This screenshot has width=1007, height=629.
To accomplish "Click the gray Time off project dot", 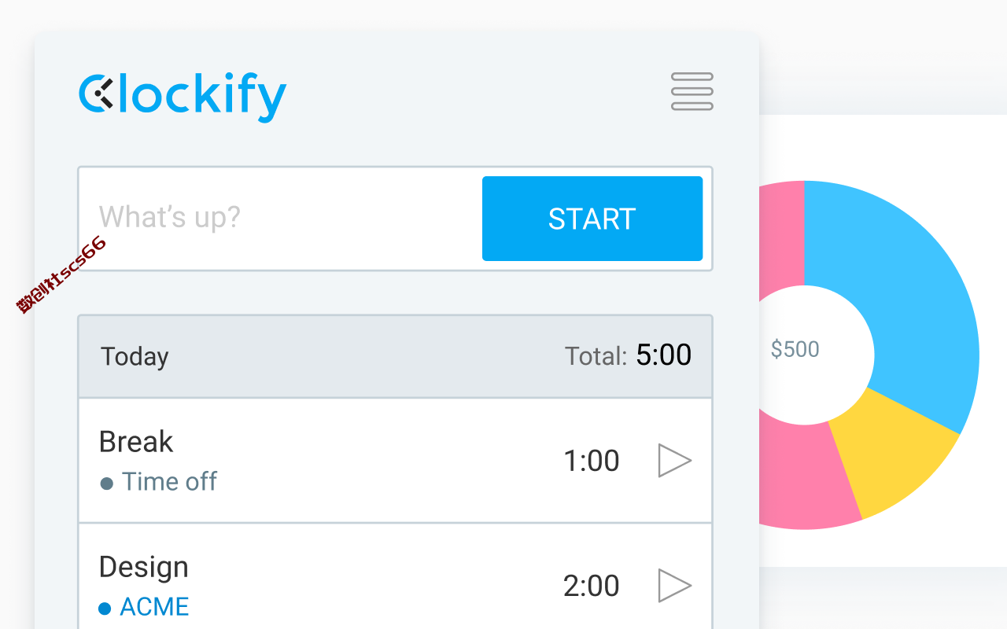I will tap(106, 484).
